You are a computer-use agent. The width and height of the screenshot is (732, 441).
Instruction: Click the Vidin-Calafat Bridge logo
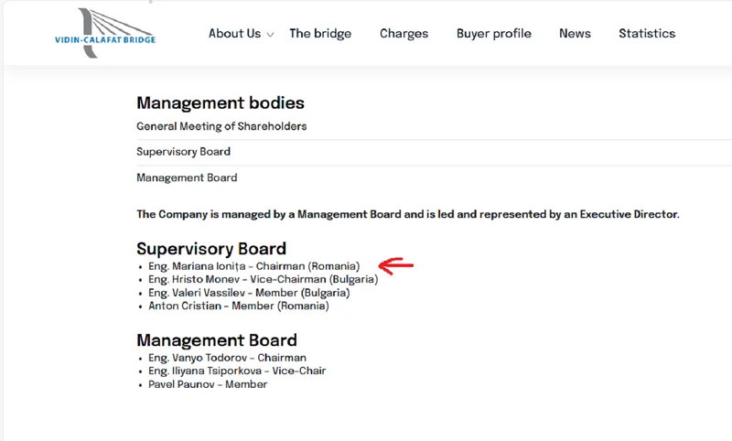[103, 34]
